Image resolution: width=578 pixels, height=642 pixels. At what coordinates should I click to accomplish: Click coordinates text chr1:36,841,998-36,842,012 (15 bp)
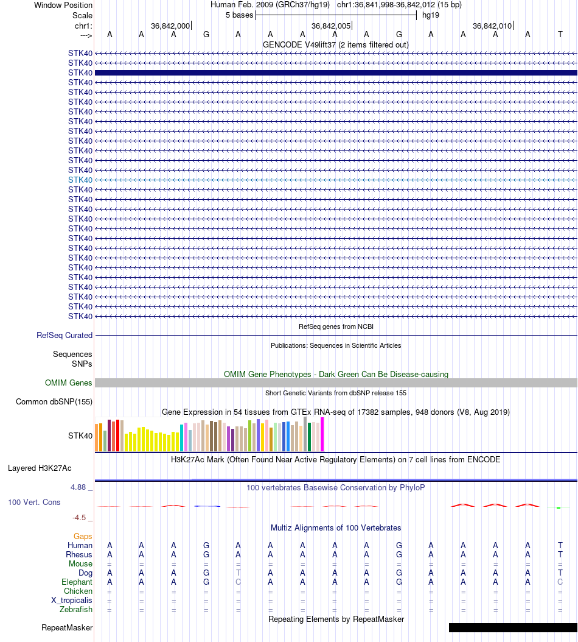coord(399,5)
